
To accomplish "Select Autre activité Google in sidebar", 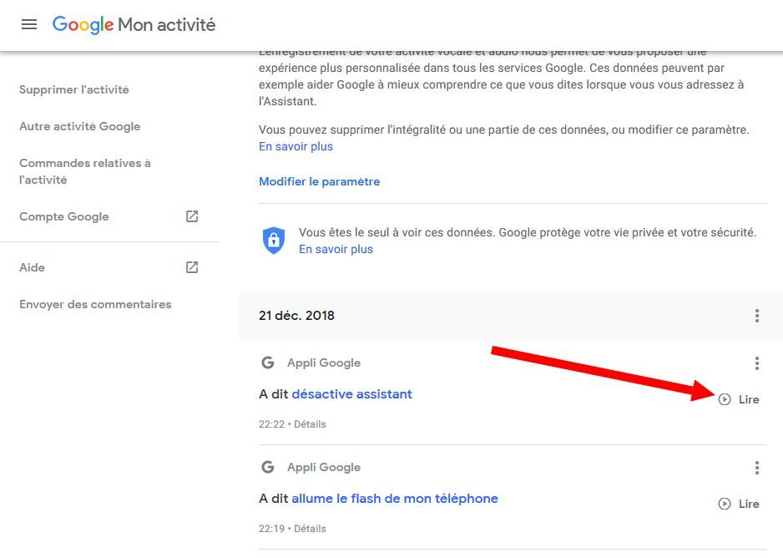I will [80, 126].
